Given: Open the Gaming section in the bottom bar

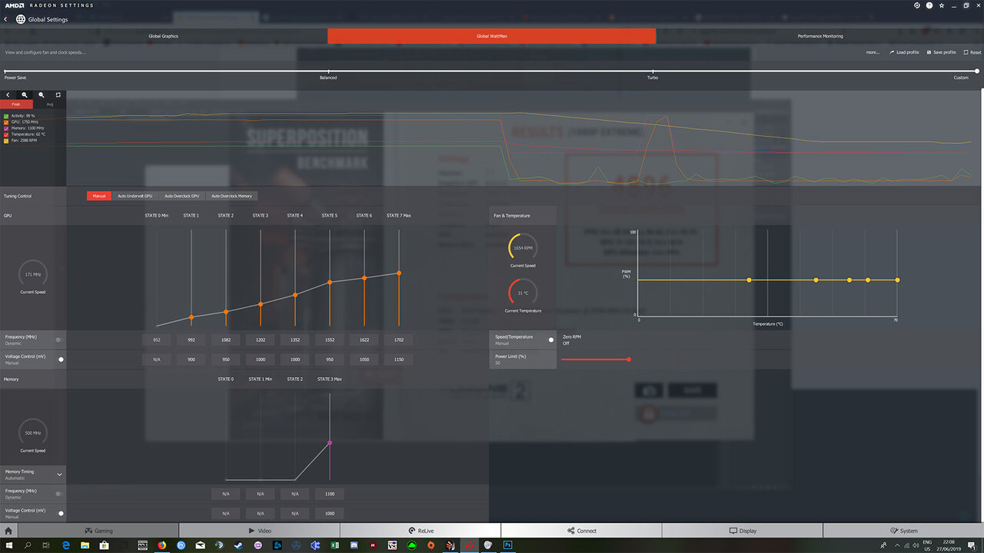Looking at the screenshot, I should (98, 531).
